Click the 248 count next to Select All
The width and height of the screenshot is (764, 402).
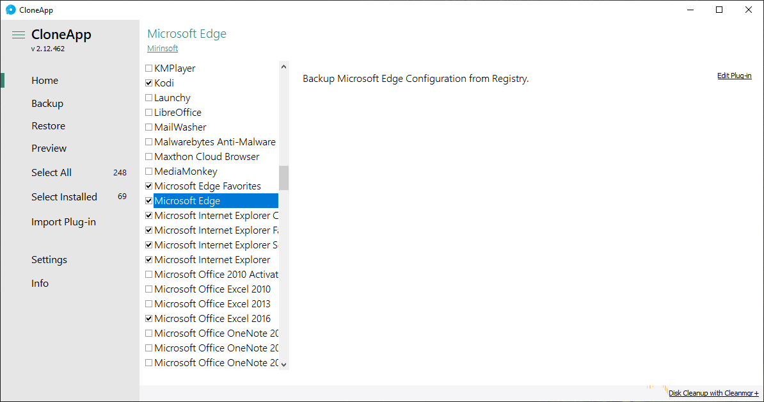click(x=120, y=172)
